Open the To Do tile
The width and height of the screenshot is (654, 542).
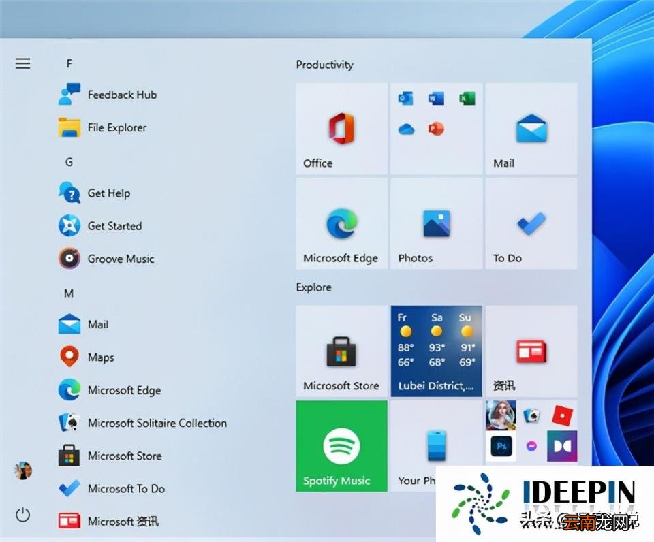(531, 223)
